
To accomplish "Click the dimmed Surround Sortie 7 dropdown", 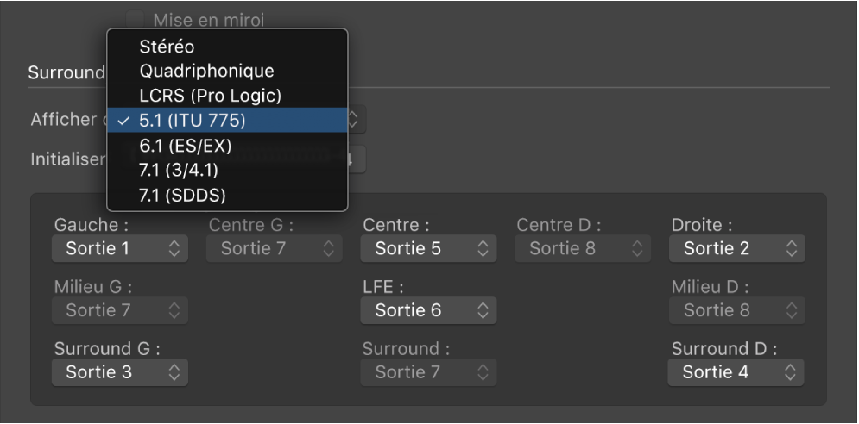I will coord(429,372).
